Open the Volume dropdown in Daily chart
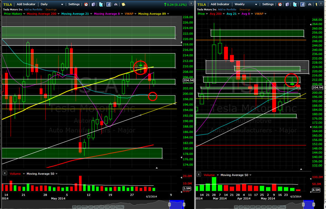The height and width of the screenshot is (209, 326). [23, 174]
